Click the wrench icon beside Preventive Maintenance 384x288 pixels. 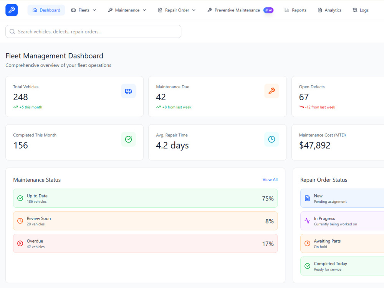(210, 10)
